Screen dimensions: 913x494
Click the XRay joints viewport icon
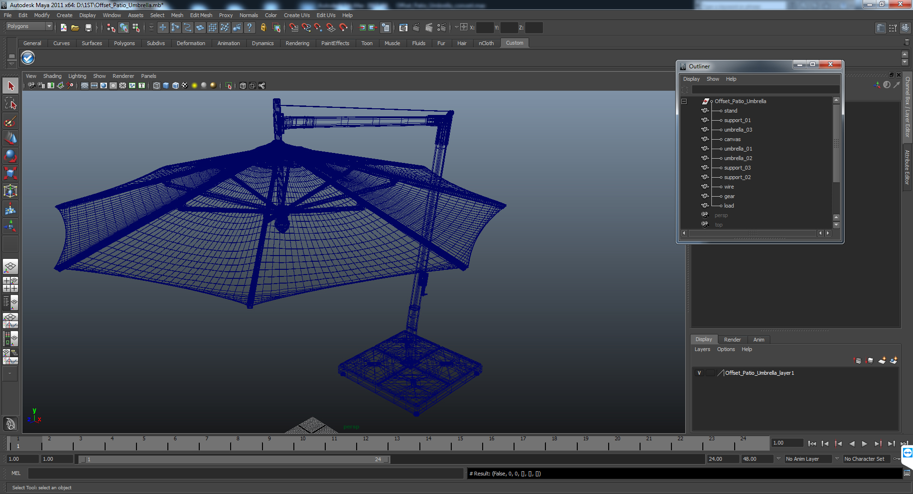pyautogui.click(x=262, y=85)
